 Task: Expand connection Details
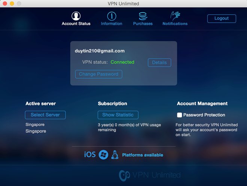point(159,62)
